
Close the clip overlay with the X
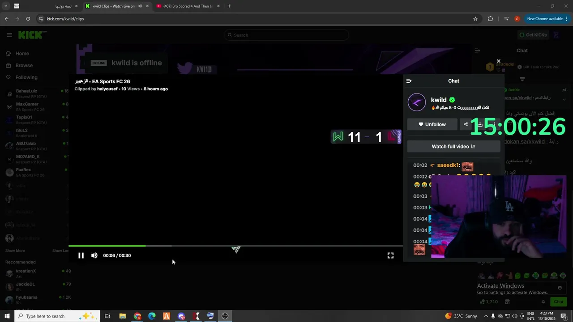(x=498, y=61)
